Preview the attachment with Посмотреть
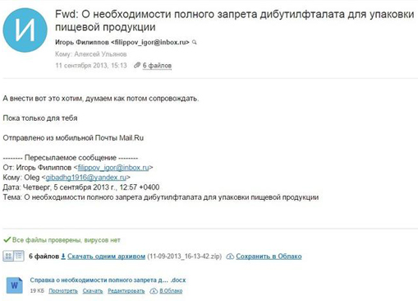Image resolution: width=418 pixels, height=301 pixels. [63, 291]
